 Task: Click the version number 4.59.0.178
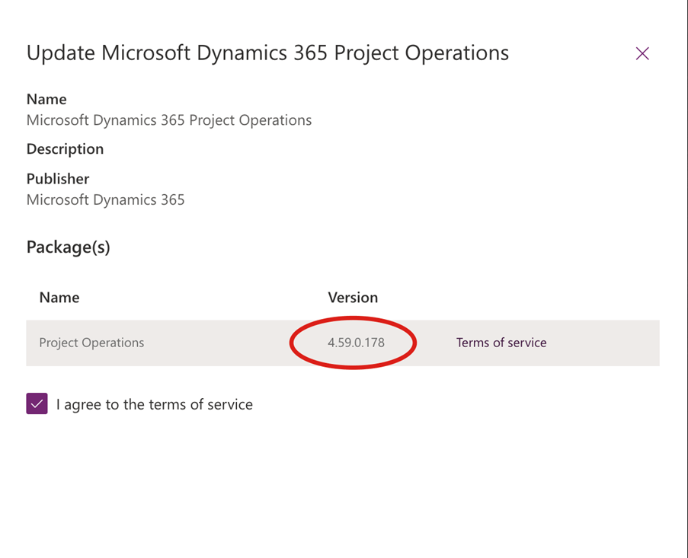coord(356,343)
